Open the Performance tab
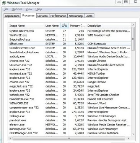Image resolution: width=140 pixels, height=143 pixels. 58,16
